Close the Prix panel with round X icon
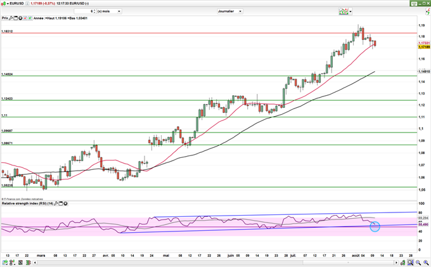The width and height of the screenshot is (431, 267). coord(20,18)
